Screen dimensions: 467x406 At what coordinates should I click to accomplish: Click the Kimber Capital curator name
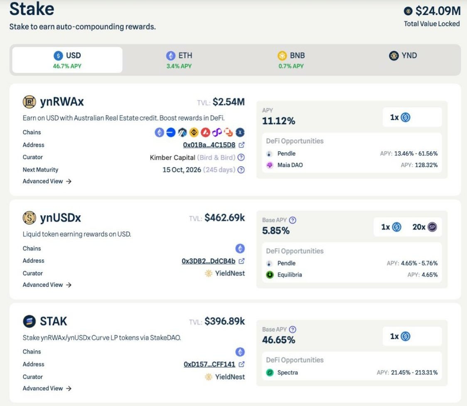coord(172,157)
